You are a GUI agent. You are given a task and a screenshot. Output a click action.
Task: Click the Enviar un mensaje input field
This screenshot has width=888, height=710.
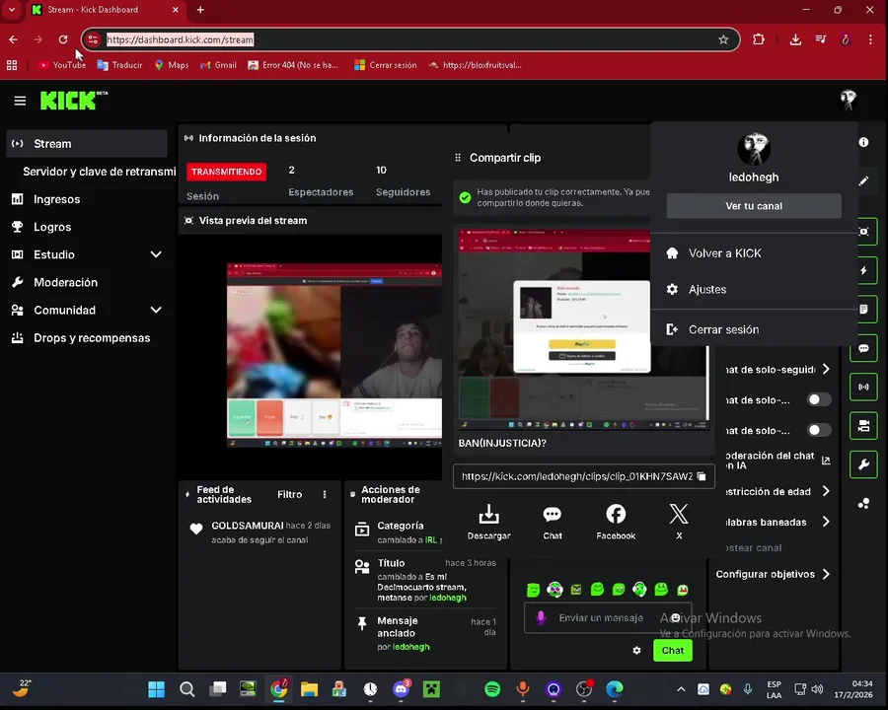(607, 617)
